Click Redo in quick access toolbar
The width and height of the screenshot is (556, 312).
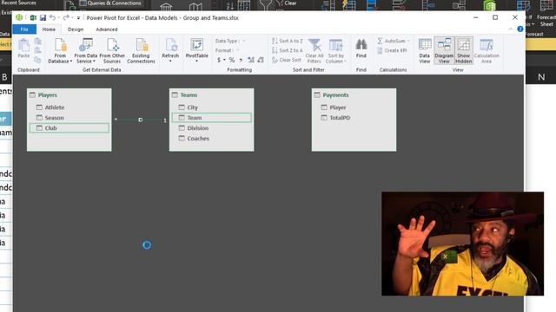tap(66, 17)
